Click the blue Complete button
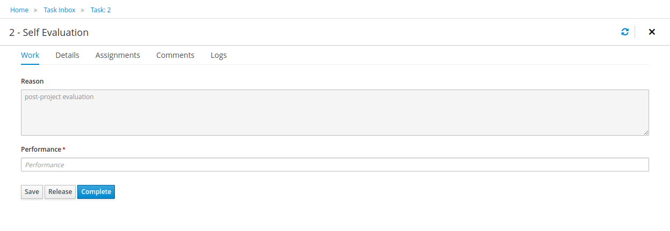This screenshot has height=231, width=670. click(x=96, y=192)
